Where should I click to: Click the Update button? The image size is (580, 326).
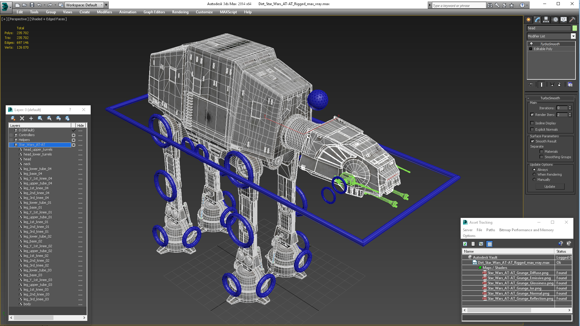[x=550, y=187]
